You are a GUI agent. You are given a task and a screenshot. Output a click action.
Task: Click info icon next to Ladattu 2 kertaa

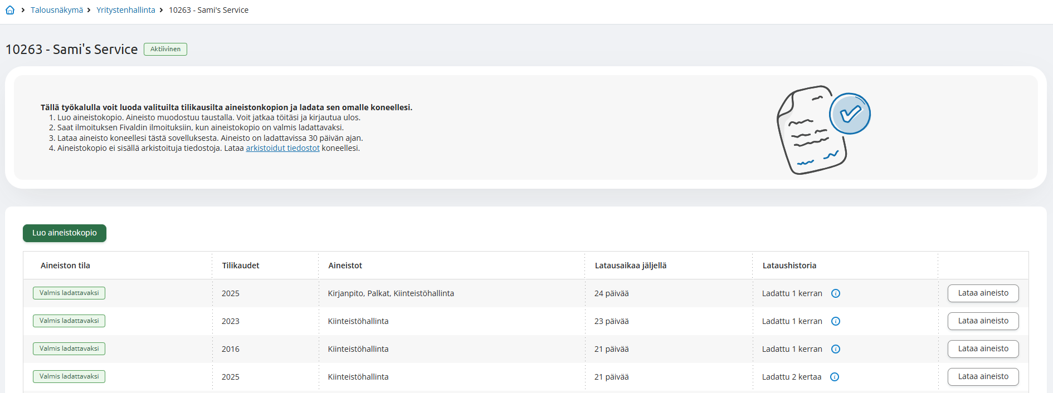(835, 377)
